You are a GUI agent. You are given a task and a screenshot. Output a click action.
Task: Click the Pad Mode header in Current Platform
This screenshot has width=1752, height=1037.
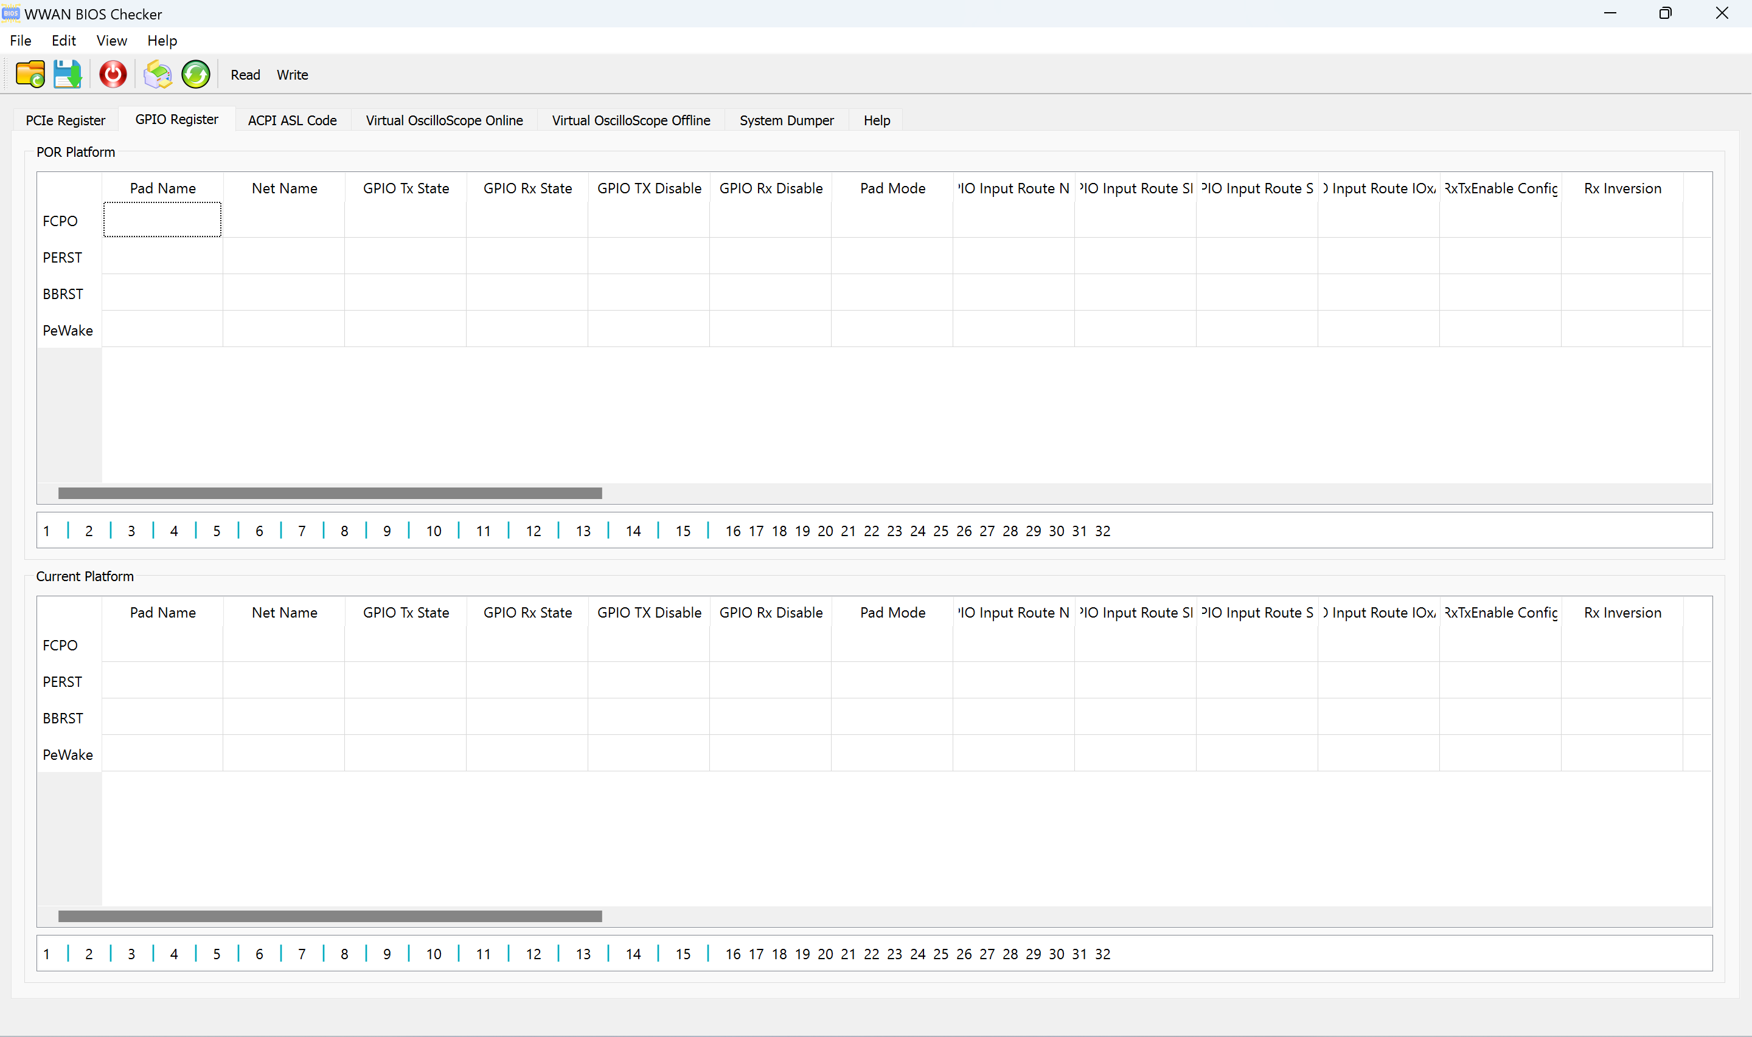click(x=892, y=612)
